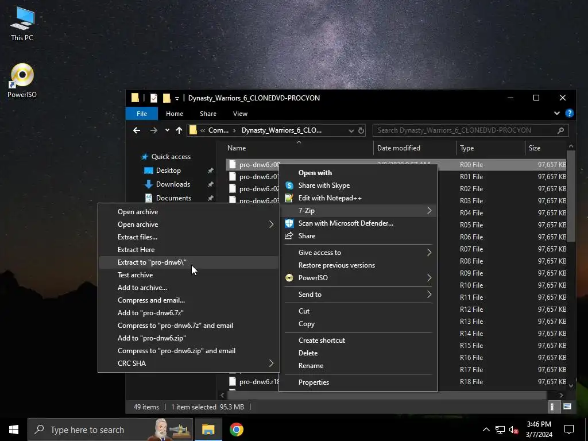Viewport: 588px width, 441px height.
Task: Choose Extract Here
Action: pyautogui.click(x=188, y=250)
